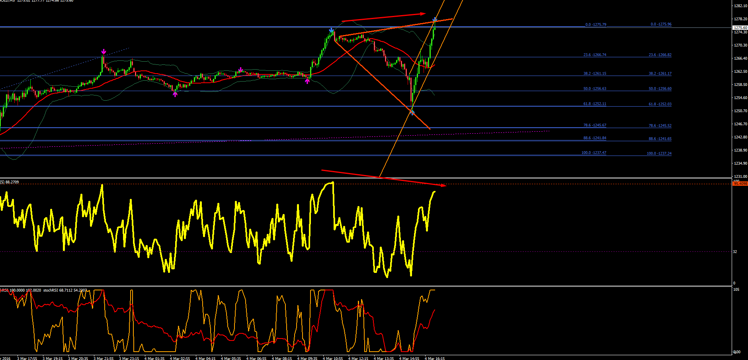The height and width of the screenshot is (360, 748).
Task: Select the right Fibonacci label 0.0 -1275.96
Action: (661, 24)
